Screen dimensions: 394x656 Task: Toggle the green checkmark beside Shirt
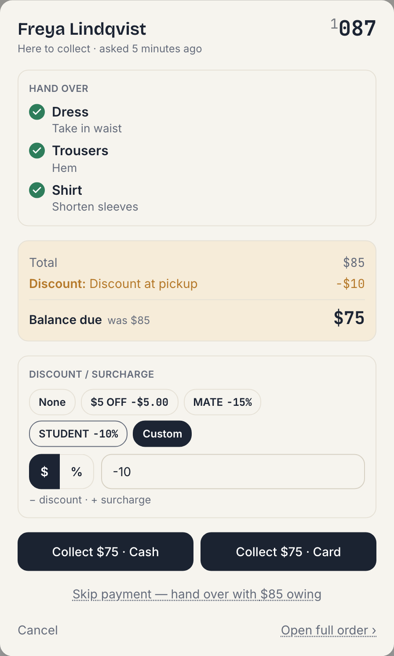tap(37, 190)
